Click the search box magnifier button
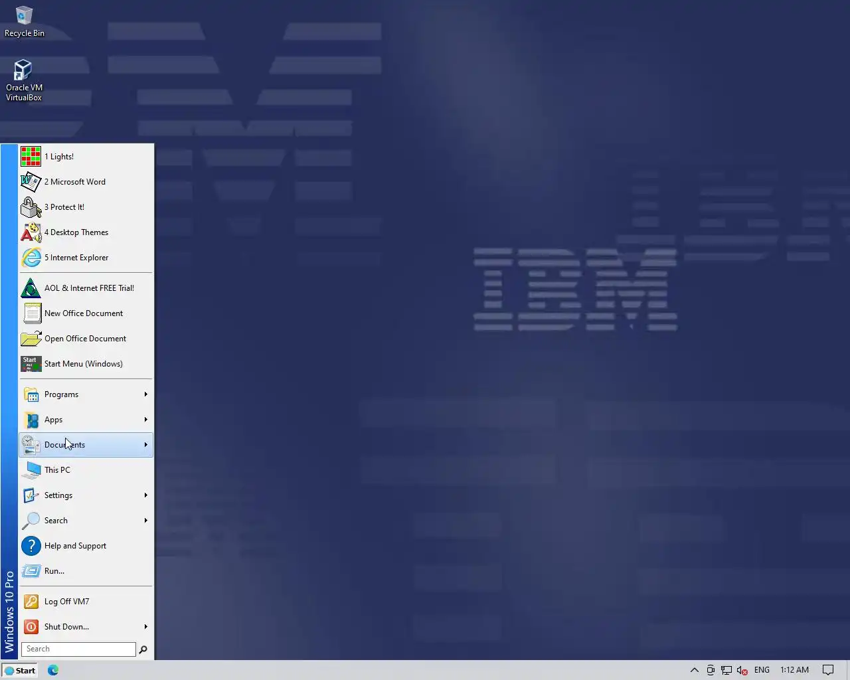 point(143,649)
